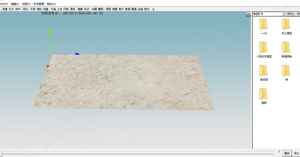Click the 返回上一级 button
Screen dimensions: 300x157
(293, 14)
